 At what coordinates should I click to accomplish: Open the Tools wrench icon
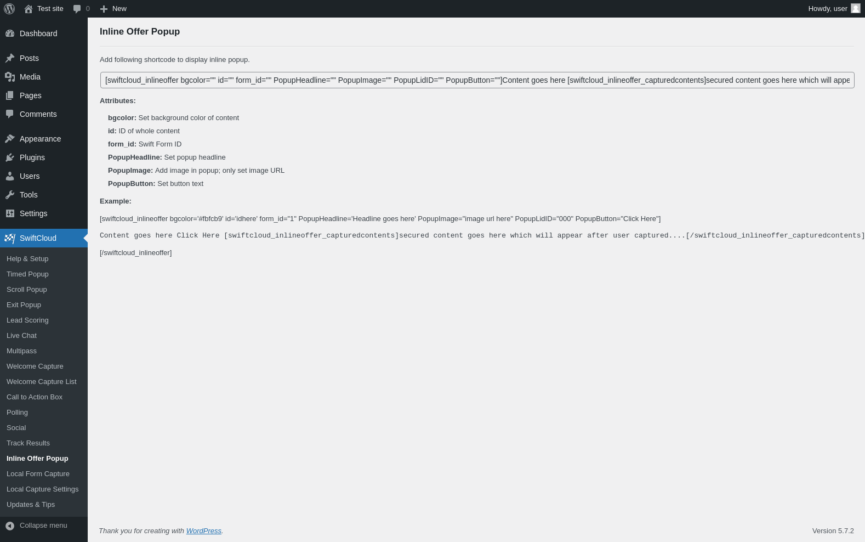(10, 195)
